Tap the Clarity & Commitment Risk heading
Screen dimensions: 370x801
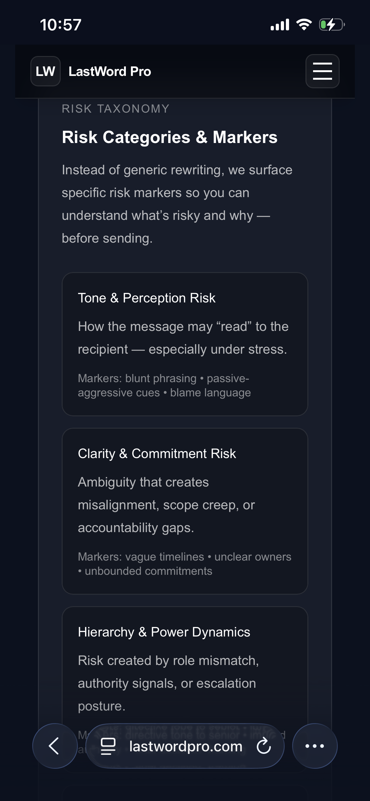click(157, 454)
